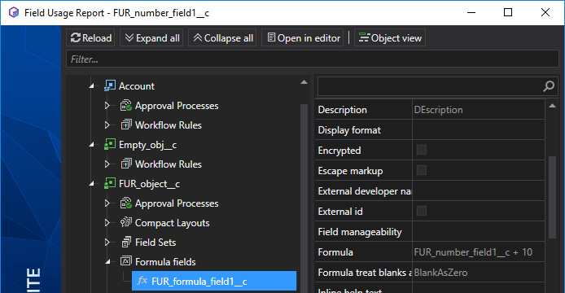The image size is (565, 293).
Task: Click the fx icon of FUR_formula_field1__c
Action: tap(142, 281)
